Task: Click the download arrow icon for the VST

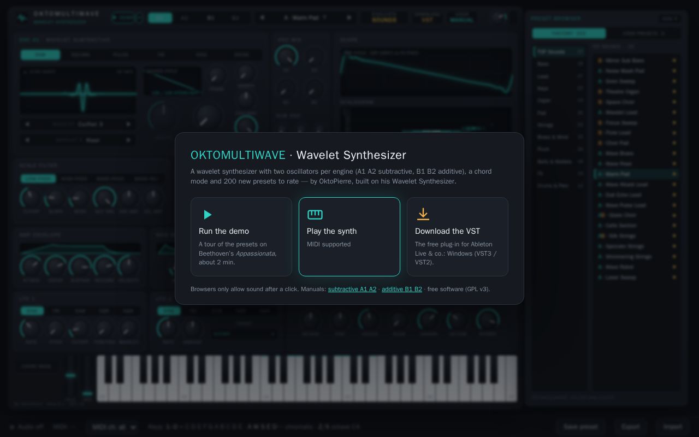Action: click(423, 214)
